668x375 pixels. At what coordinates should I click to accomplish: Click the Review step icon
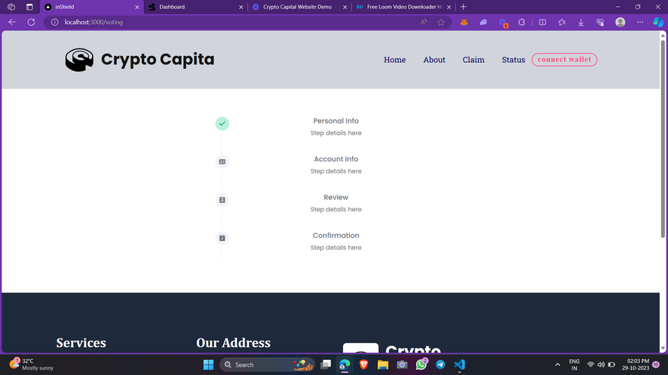[222, 200]
